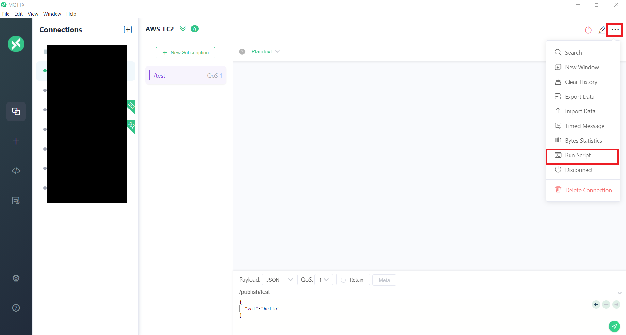This screenshot has height=335, width=626.
Task: Select Timed Message menu entry
Action: (583, 126)
